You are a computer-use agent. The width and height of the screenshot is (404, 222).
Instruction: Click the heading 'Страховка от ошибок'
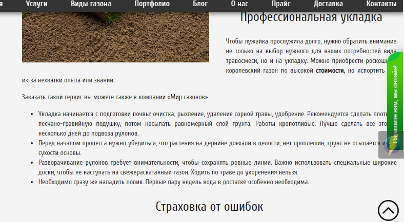pyautogui.click(x=209, y=207)
